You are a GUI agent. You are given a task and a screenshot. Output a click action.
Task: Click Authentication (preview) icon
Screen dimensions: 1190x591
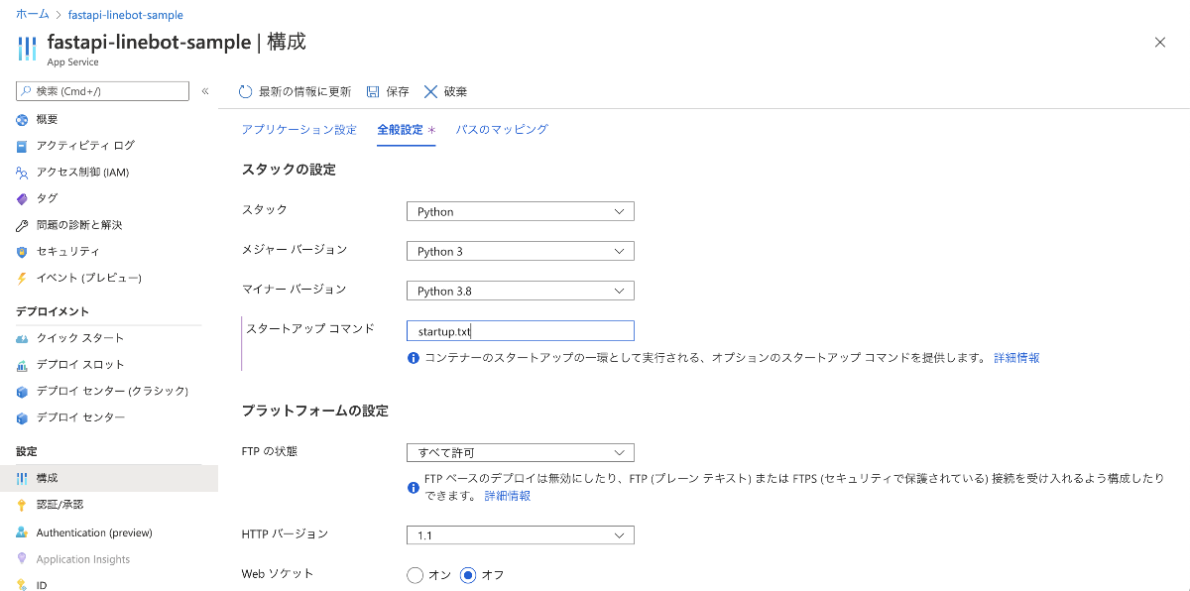click(x=22, y=532)
